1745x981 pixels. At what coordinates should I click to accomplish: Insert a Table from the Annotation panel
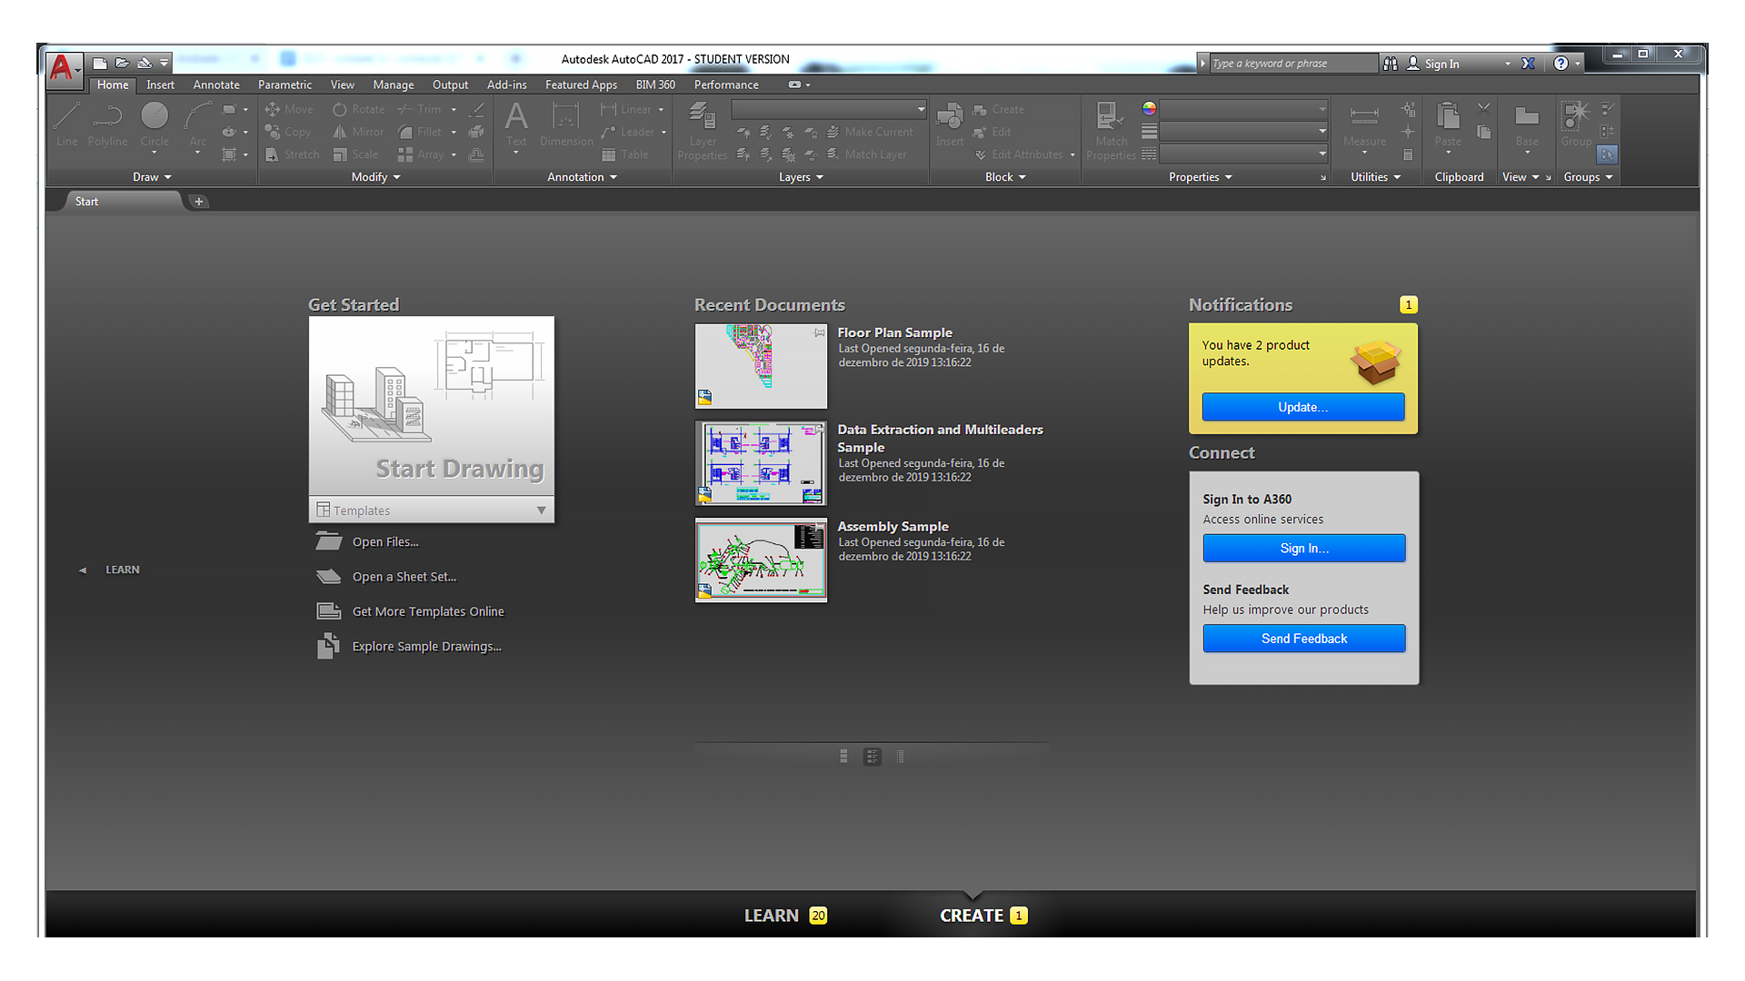(x=625, y=154)
